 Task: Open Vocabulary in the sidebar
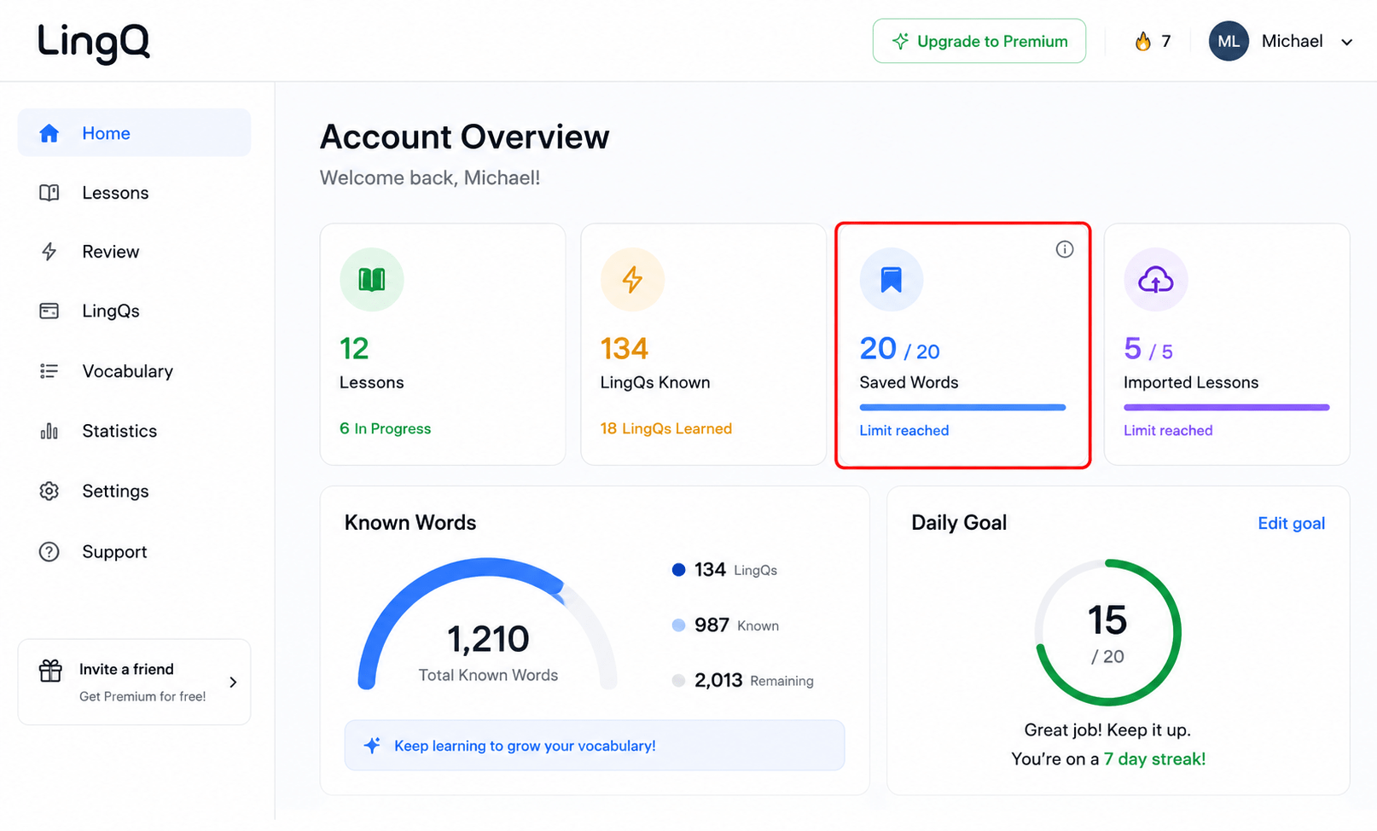tap(134, 371)
